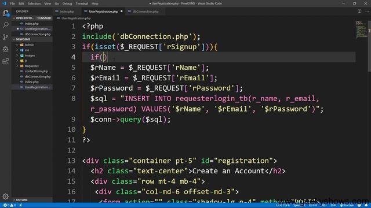Click the 1 UNSAVED badge
Screen dimensions: 371x208
[44, 18]
